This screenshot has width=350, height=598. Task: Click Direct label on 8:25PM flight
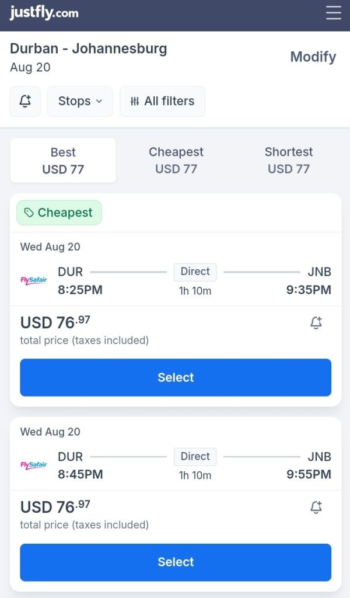[195, 272]
